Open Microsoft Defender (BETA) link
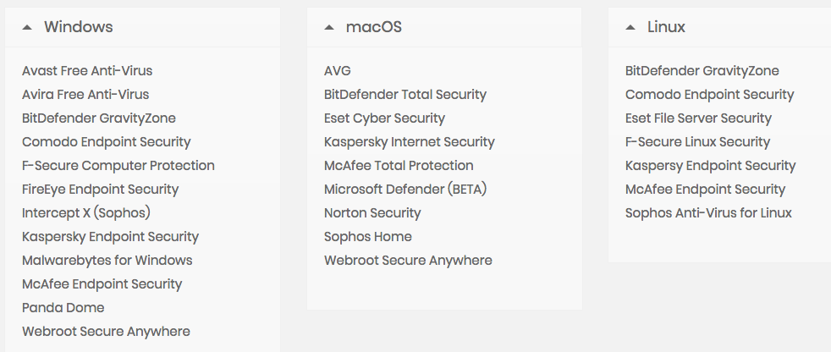831x352 pixels. pos(404,190)
